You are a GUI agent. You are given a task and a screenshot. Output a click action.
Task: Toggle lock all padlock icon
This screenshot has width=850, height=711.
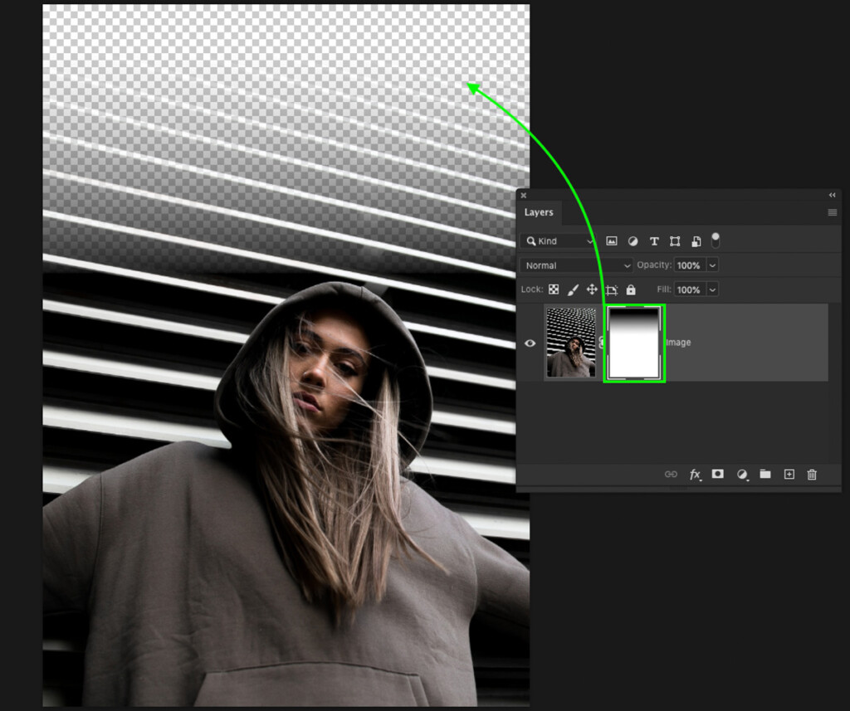pyautogui.click(x=631, y=290)
